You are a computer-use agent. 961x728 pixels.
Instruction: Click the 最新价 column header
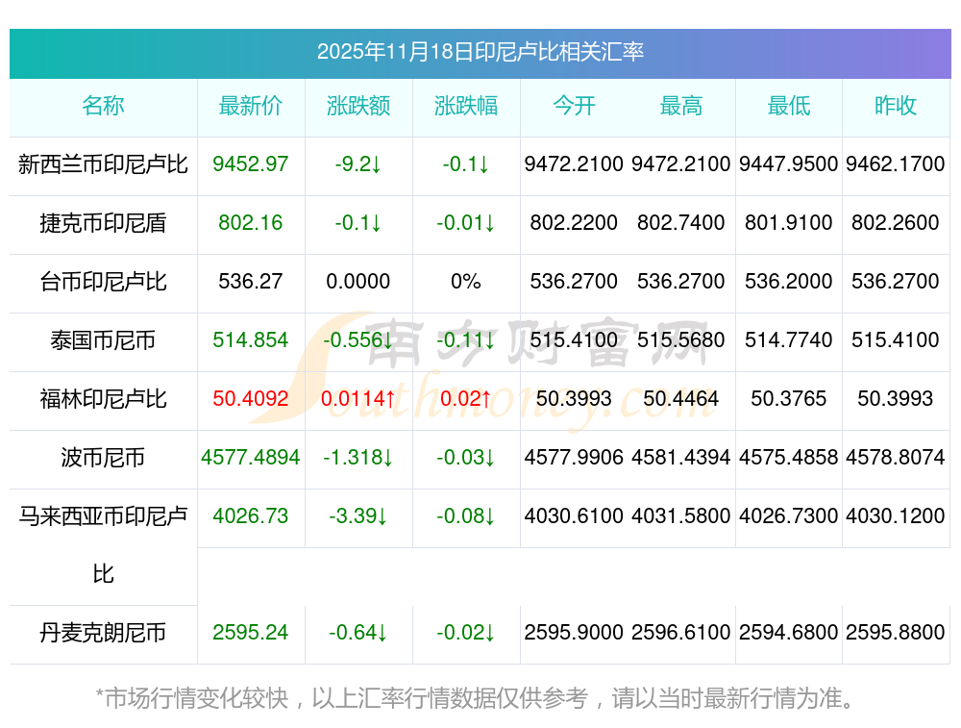[251, 106]
